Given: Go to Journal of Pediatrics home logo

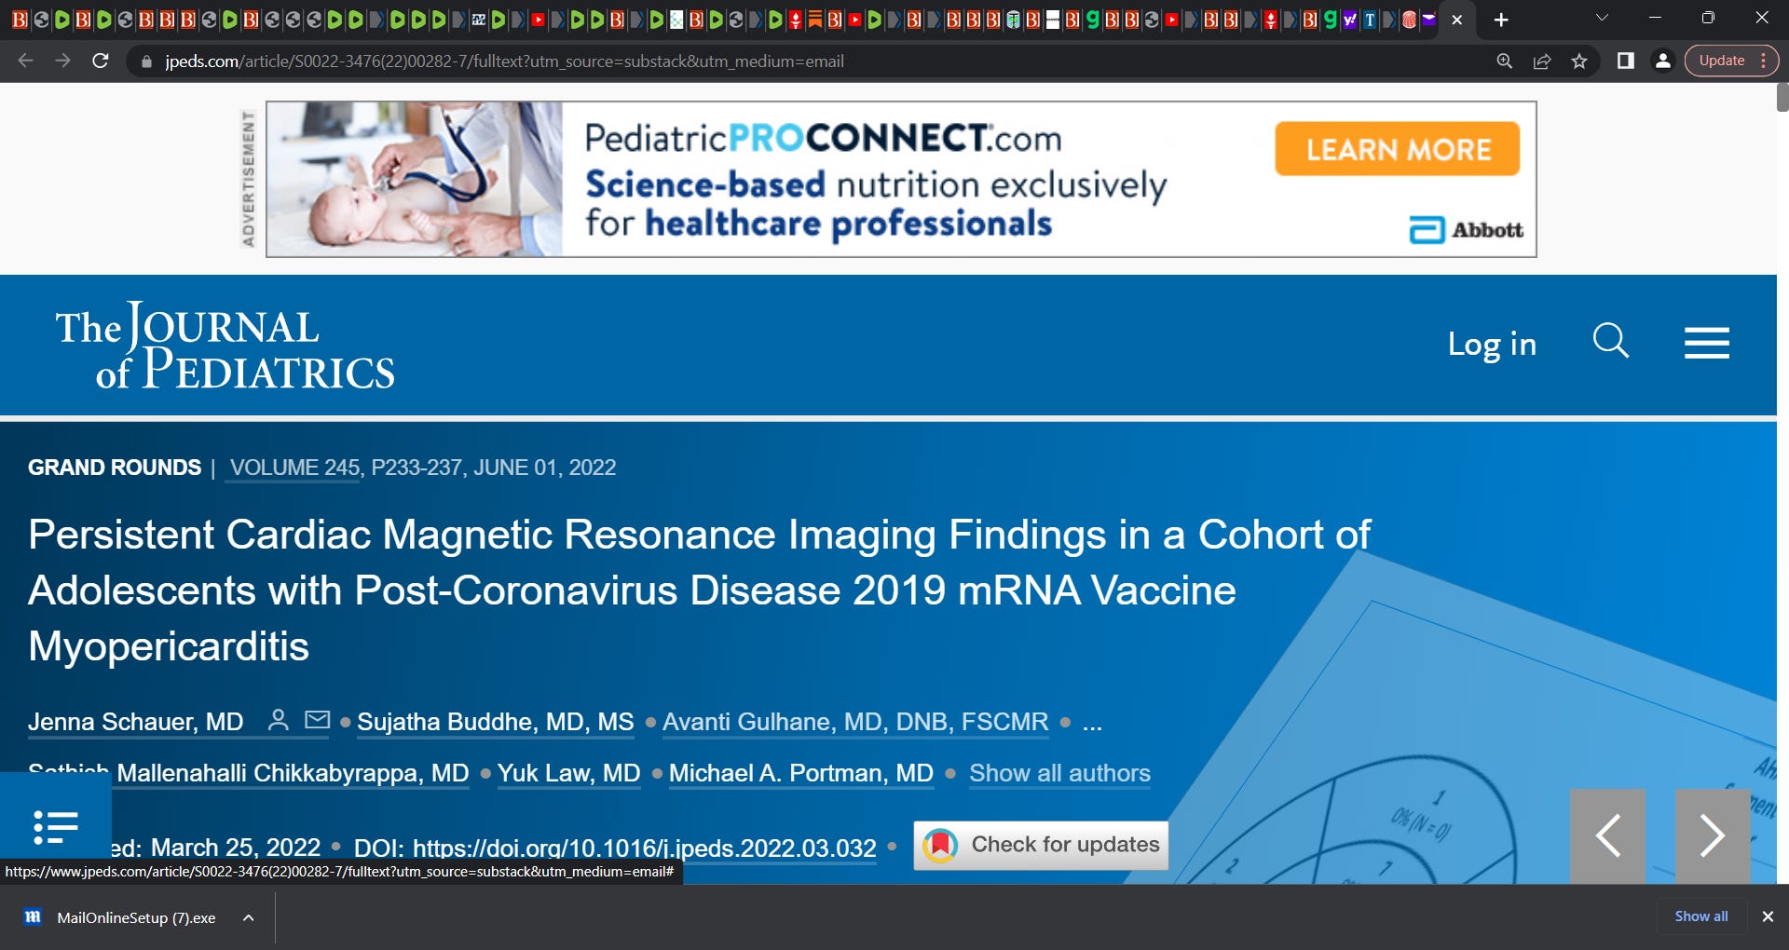Looking at the screenshot, I should pyautogui.click(x=225, y=346).
